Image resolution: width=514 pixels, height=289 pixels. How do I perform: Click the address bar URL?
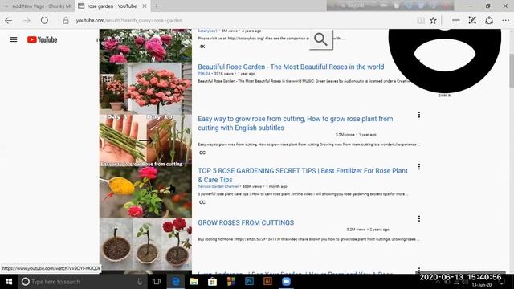tap(128, 21)
